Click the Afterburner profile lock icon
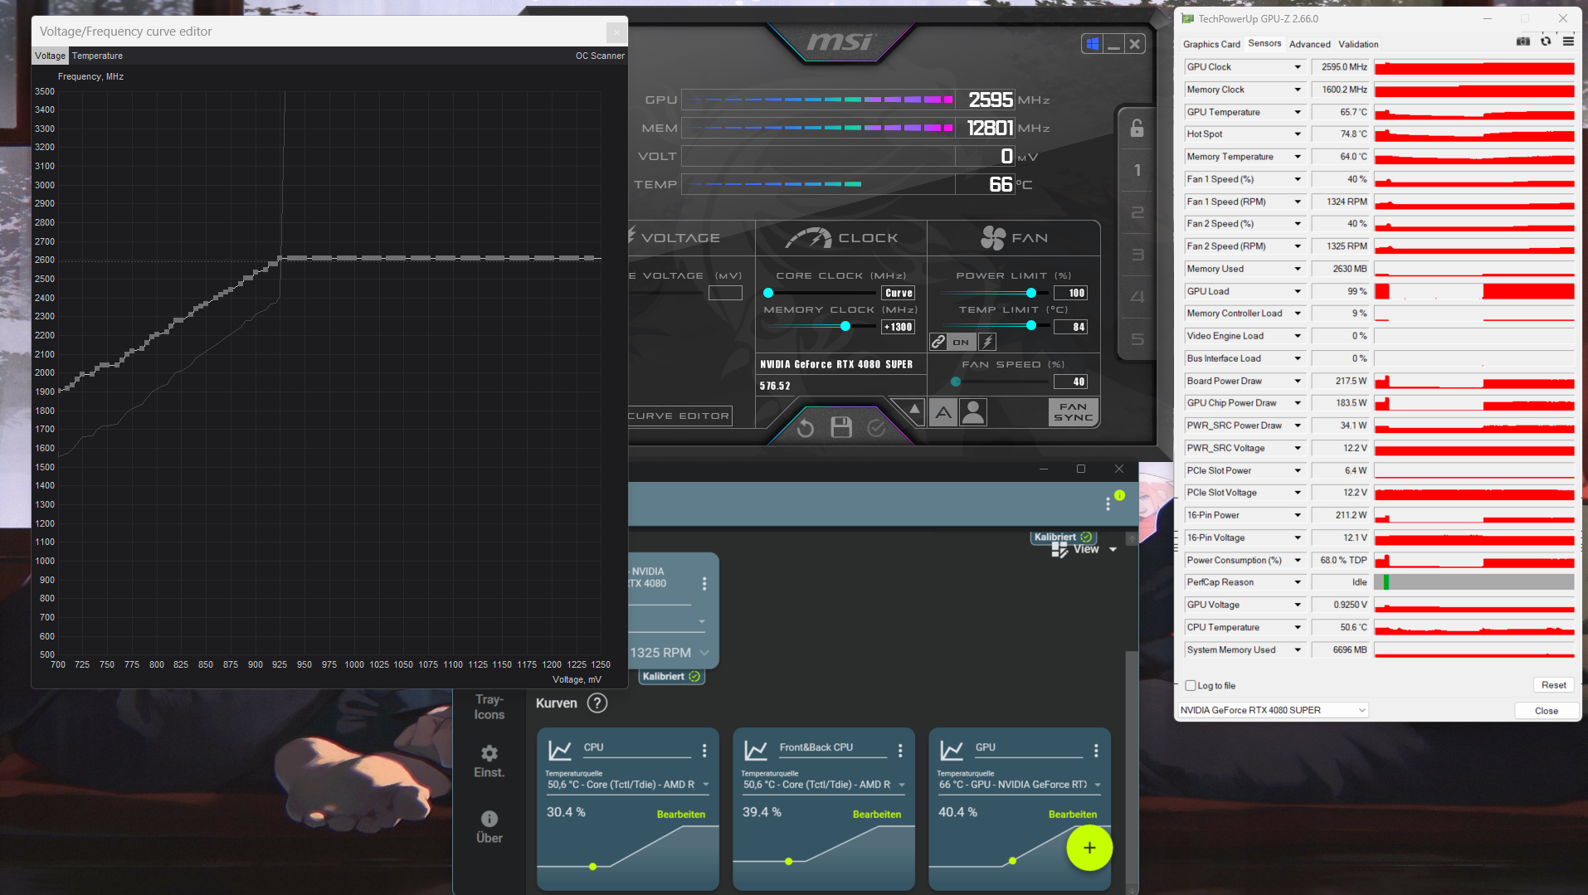This screenshot has height=895, width=1588. tap(1137, 128)
